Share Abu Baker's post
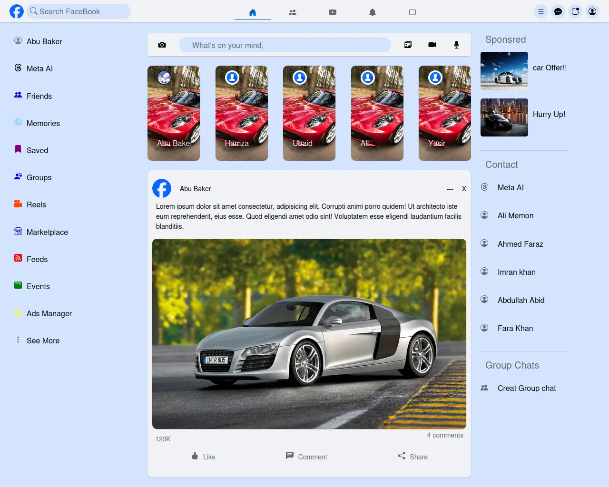 (x=413, y=457)
